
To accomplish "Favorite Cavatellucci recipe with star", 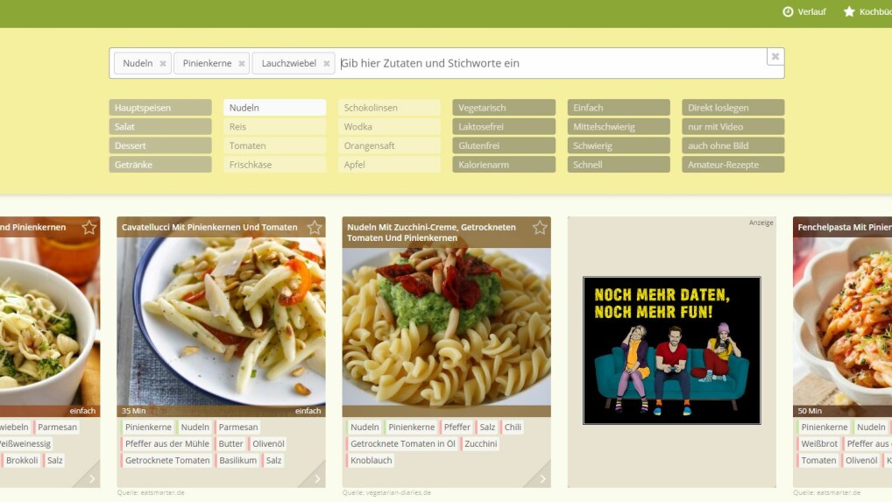I will click(x=315, y=228).
